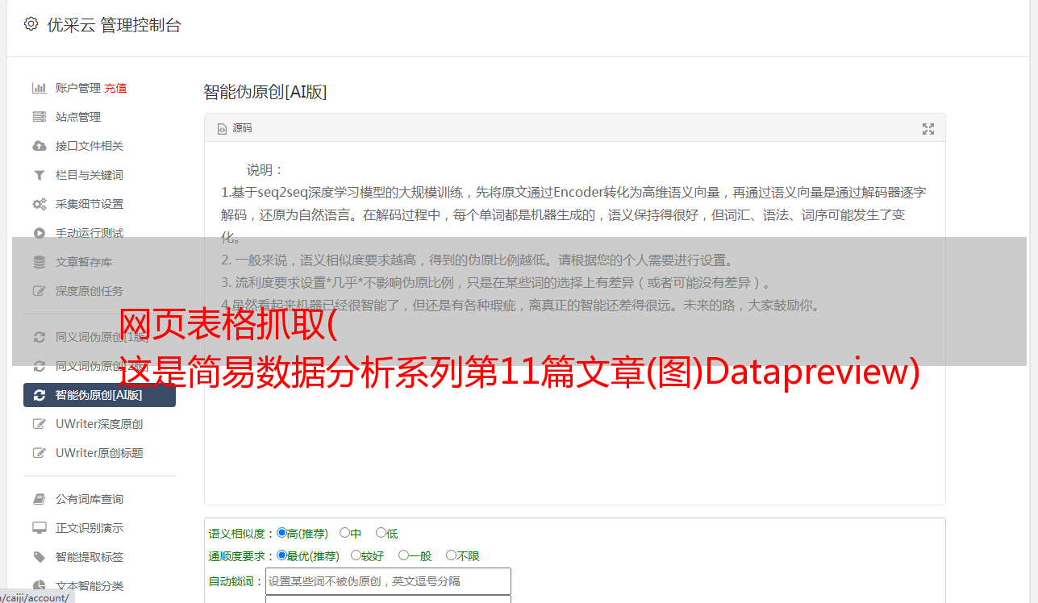The image size is (1038, 603).
Task: Switch editor to 源码 source view
Action: pos(235,128)
